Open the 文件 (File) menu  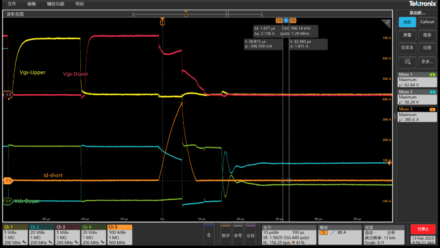click(12, 4)
